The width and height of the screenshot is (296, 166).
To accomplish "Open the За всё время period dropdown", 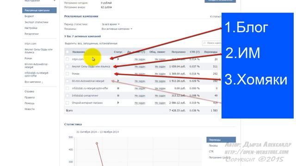I will (x=111, y=24).
